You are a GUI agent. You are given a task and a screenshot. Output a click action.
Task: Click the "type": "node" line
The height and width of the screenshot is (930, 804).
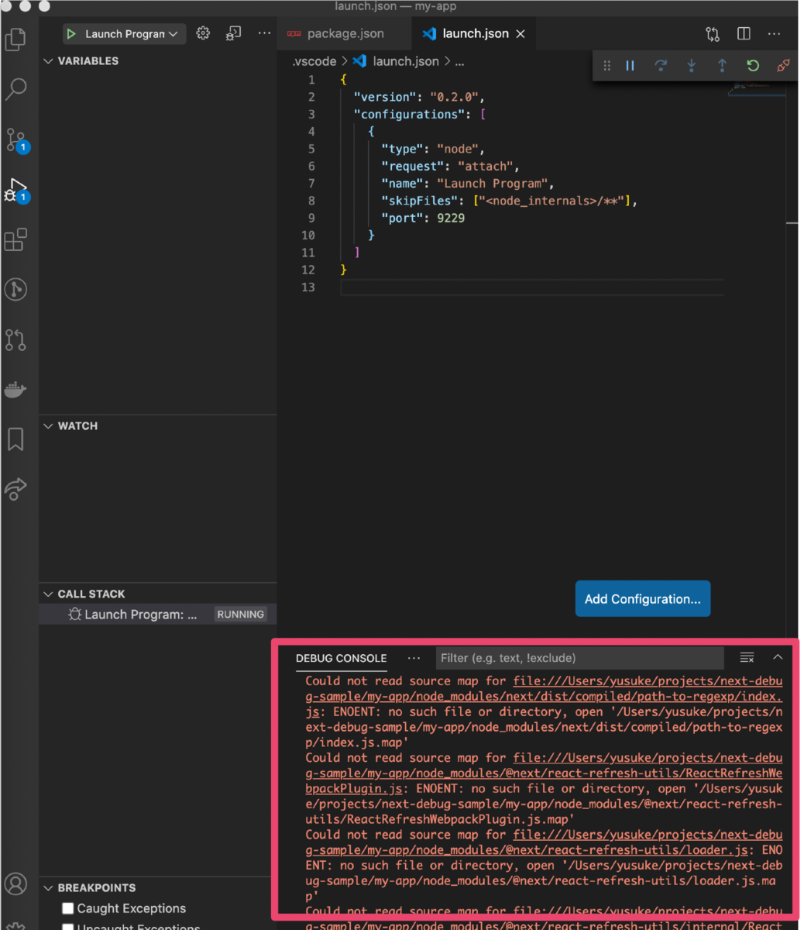click(433, 149)
